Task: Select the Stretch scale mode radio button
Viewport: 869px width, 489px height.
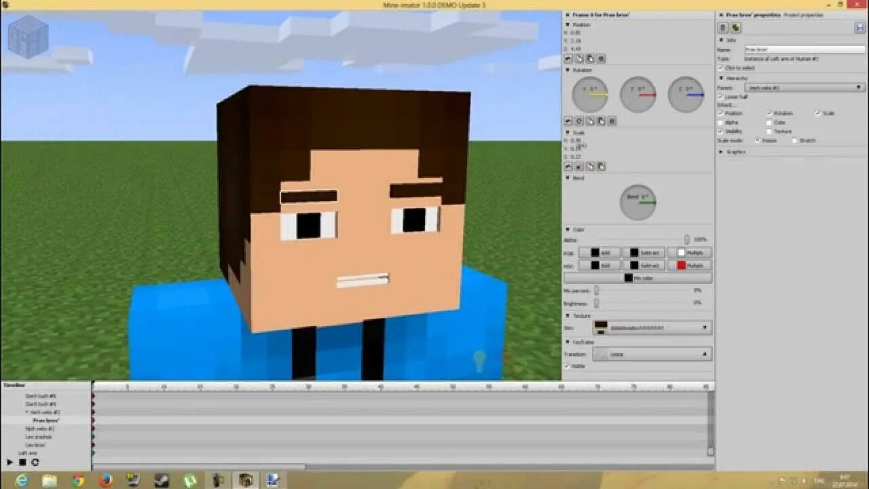Action: coord(795,141)
